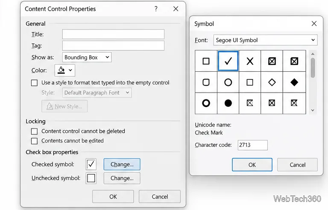Select the heavy ring circle symbol
Screen dimensions: 328x210
coord(206,103)
